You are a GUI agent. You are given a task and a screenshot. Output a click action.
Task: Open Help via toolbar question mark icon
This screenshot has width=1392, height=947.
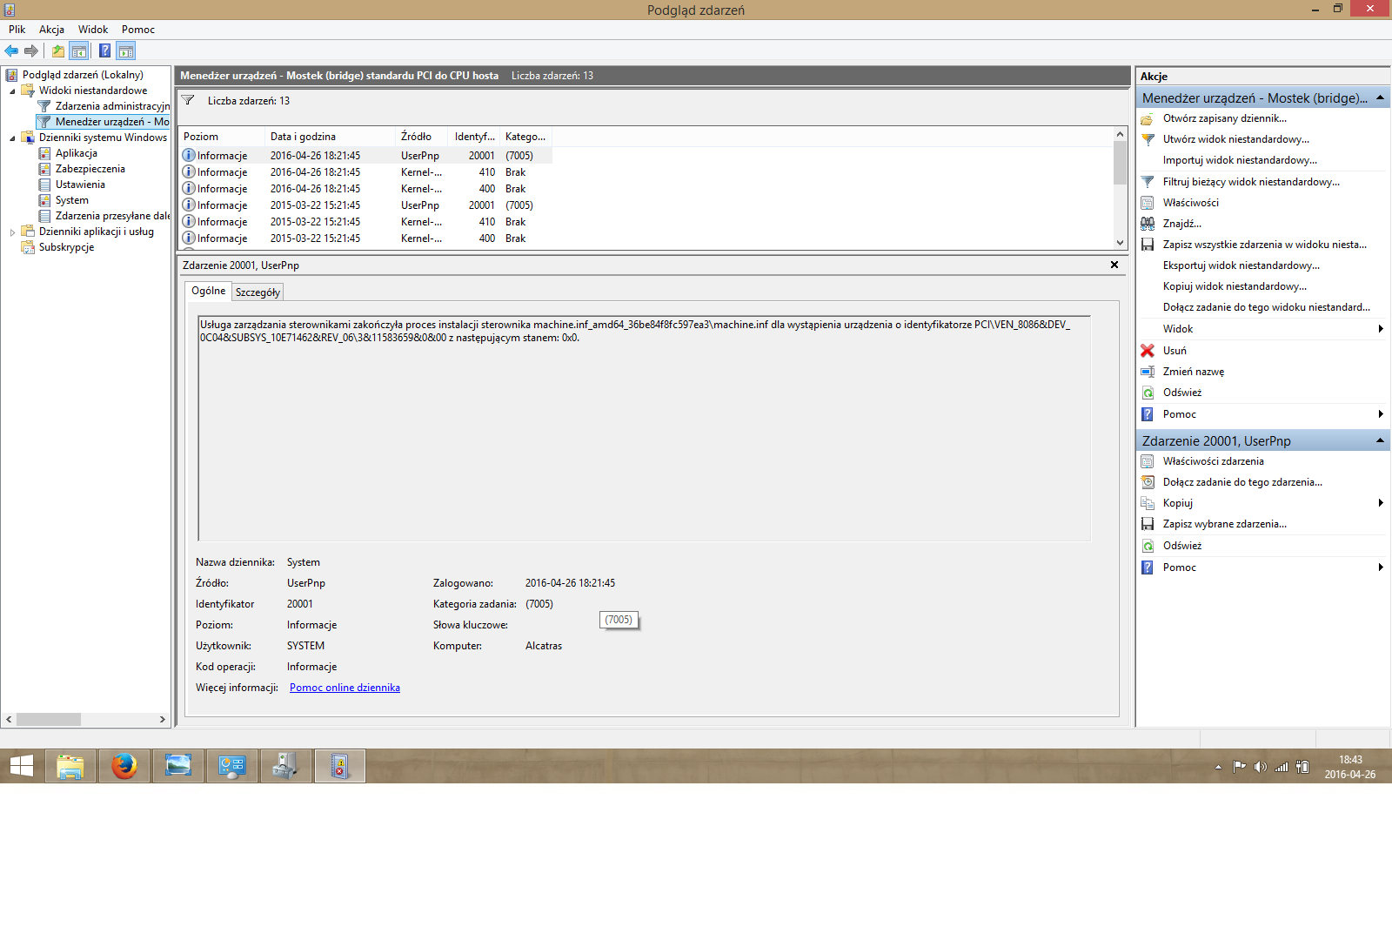tap(104, 50)
